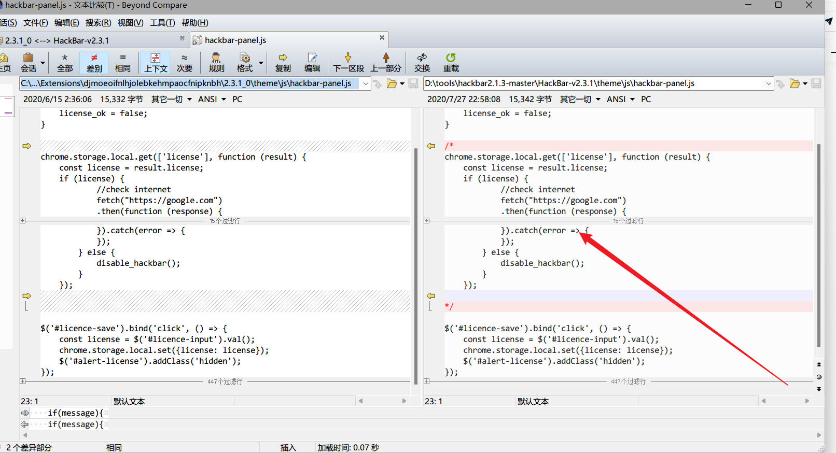Close the hackbar-panel.js tab
The height and width of the screenshot is (453, 836).
[x=382, y=37]
